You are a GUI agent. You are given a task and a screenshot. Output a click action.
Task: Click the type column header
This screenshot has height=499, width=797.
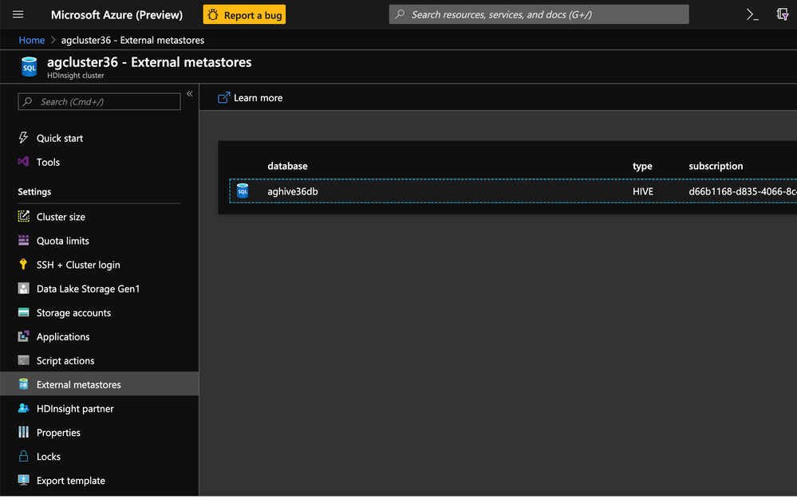(x=642, y=166)
